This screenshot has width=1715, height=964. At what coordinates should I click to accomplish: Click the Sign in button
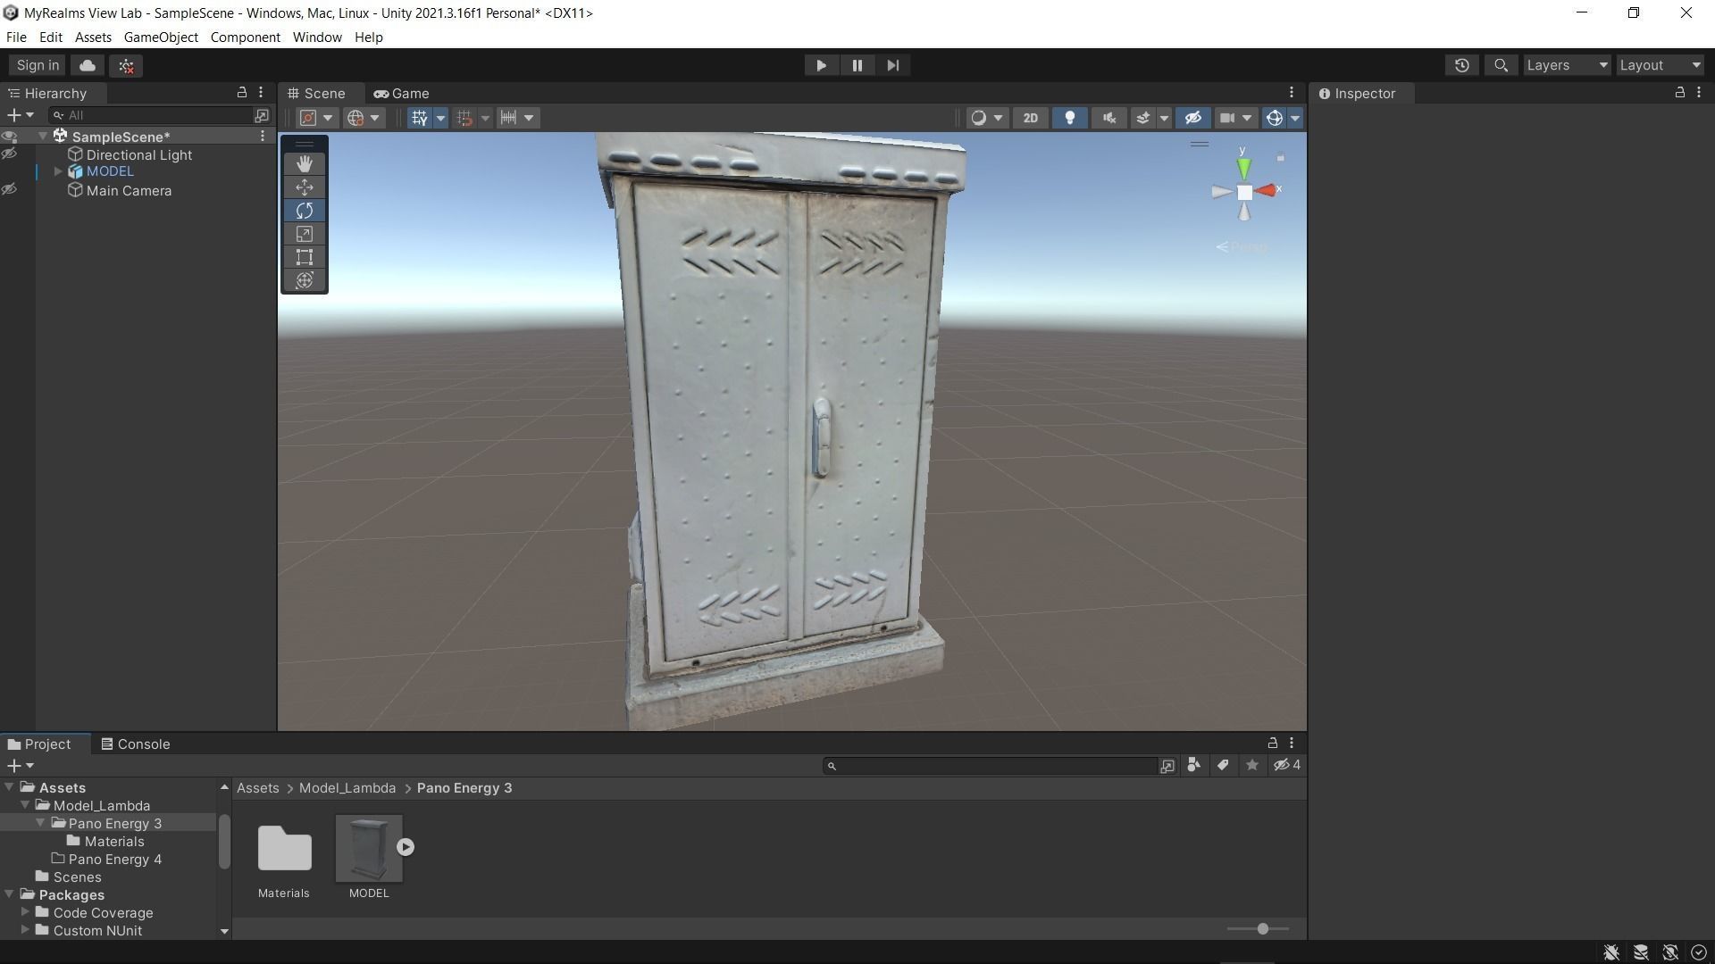tap(38, 65)
